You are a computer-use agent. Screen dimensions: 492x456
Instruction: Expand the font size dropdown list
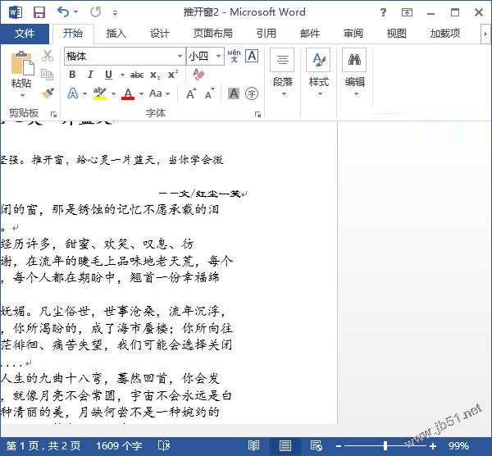218,56
